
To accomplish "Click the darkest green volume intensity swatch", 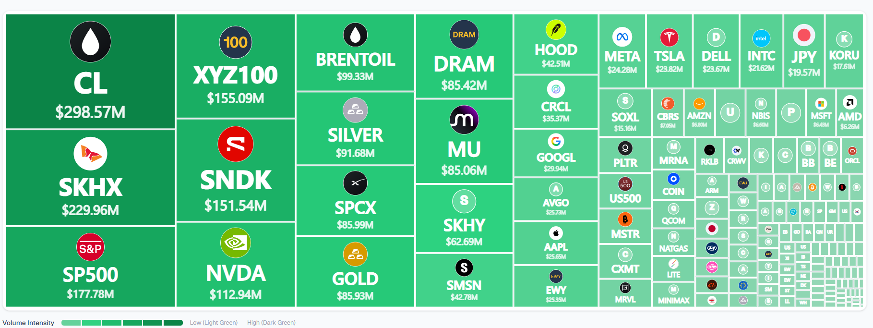I will (173, 323).
